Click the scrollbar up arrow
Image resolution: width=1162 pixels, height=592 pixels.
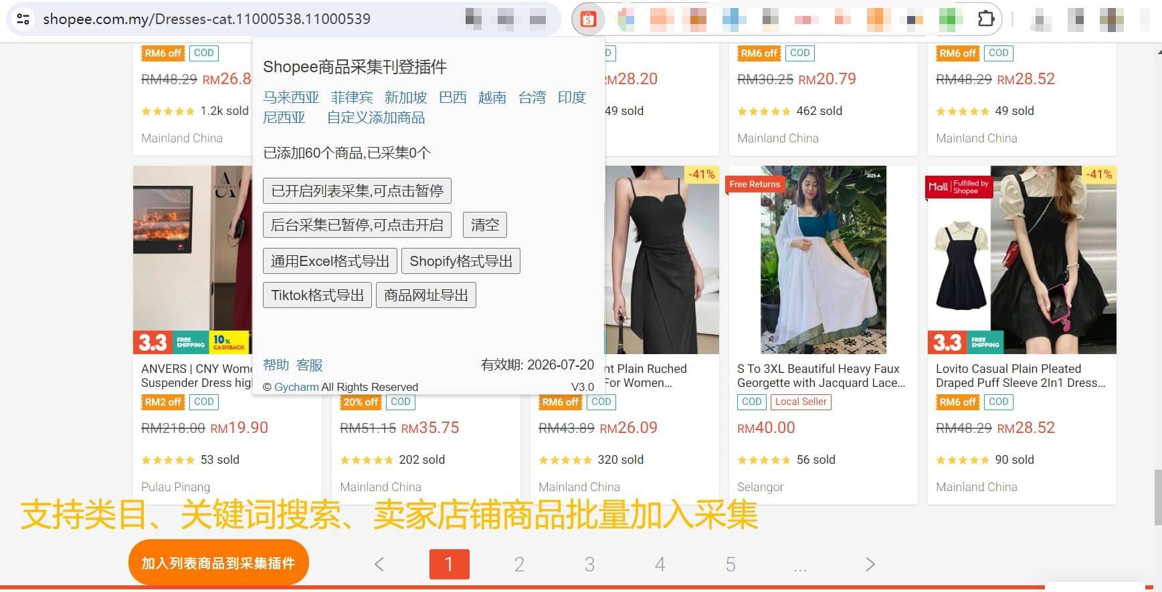1158,51
